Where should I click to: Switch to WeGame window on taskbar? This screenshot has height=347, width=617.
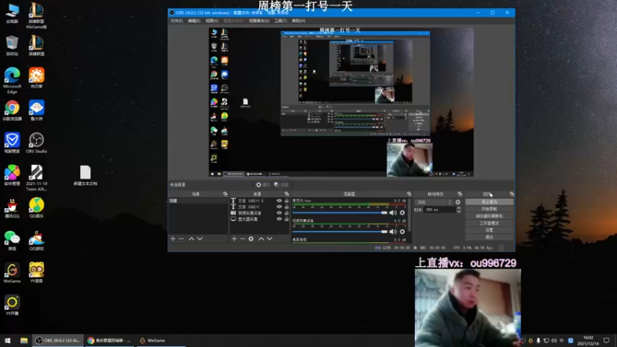tap(161, 340)
